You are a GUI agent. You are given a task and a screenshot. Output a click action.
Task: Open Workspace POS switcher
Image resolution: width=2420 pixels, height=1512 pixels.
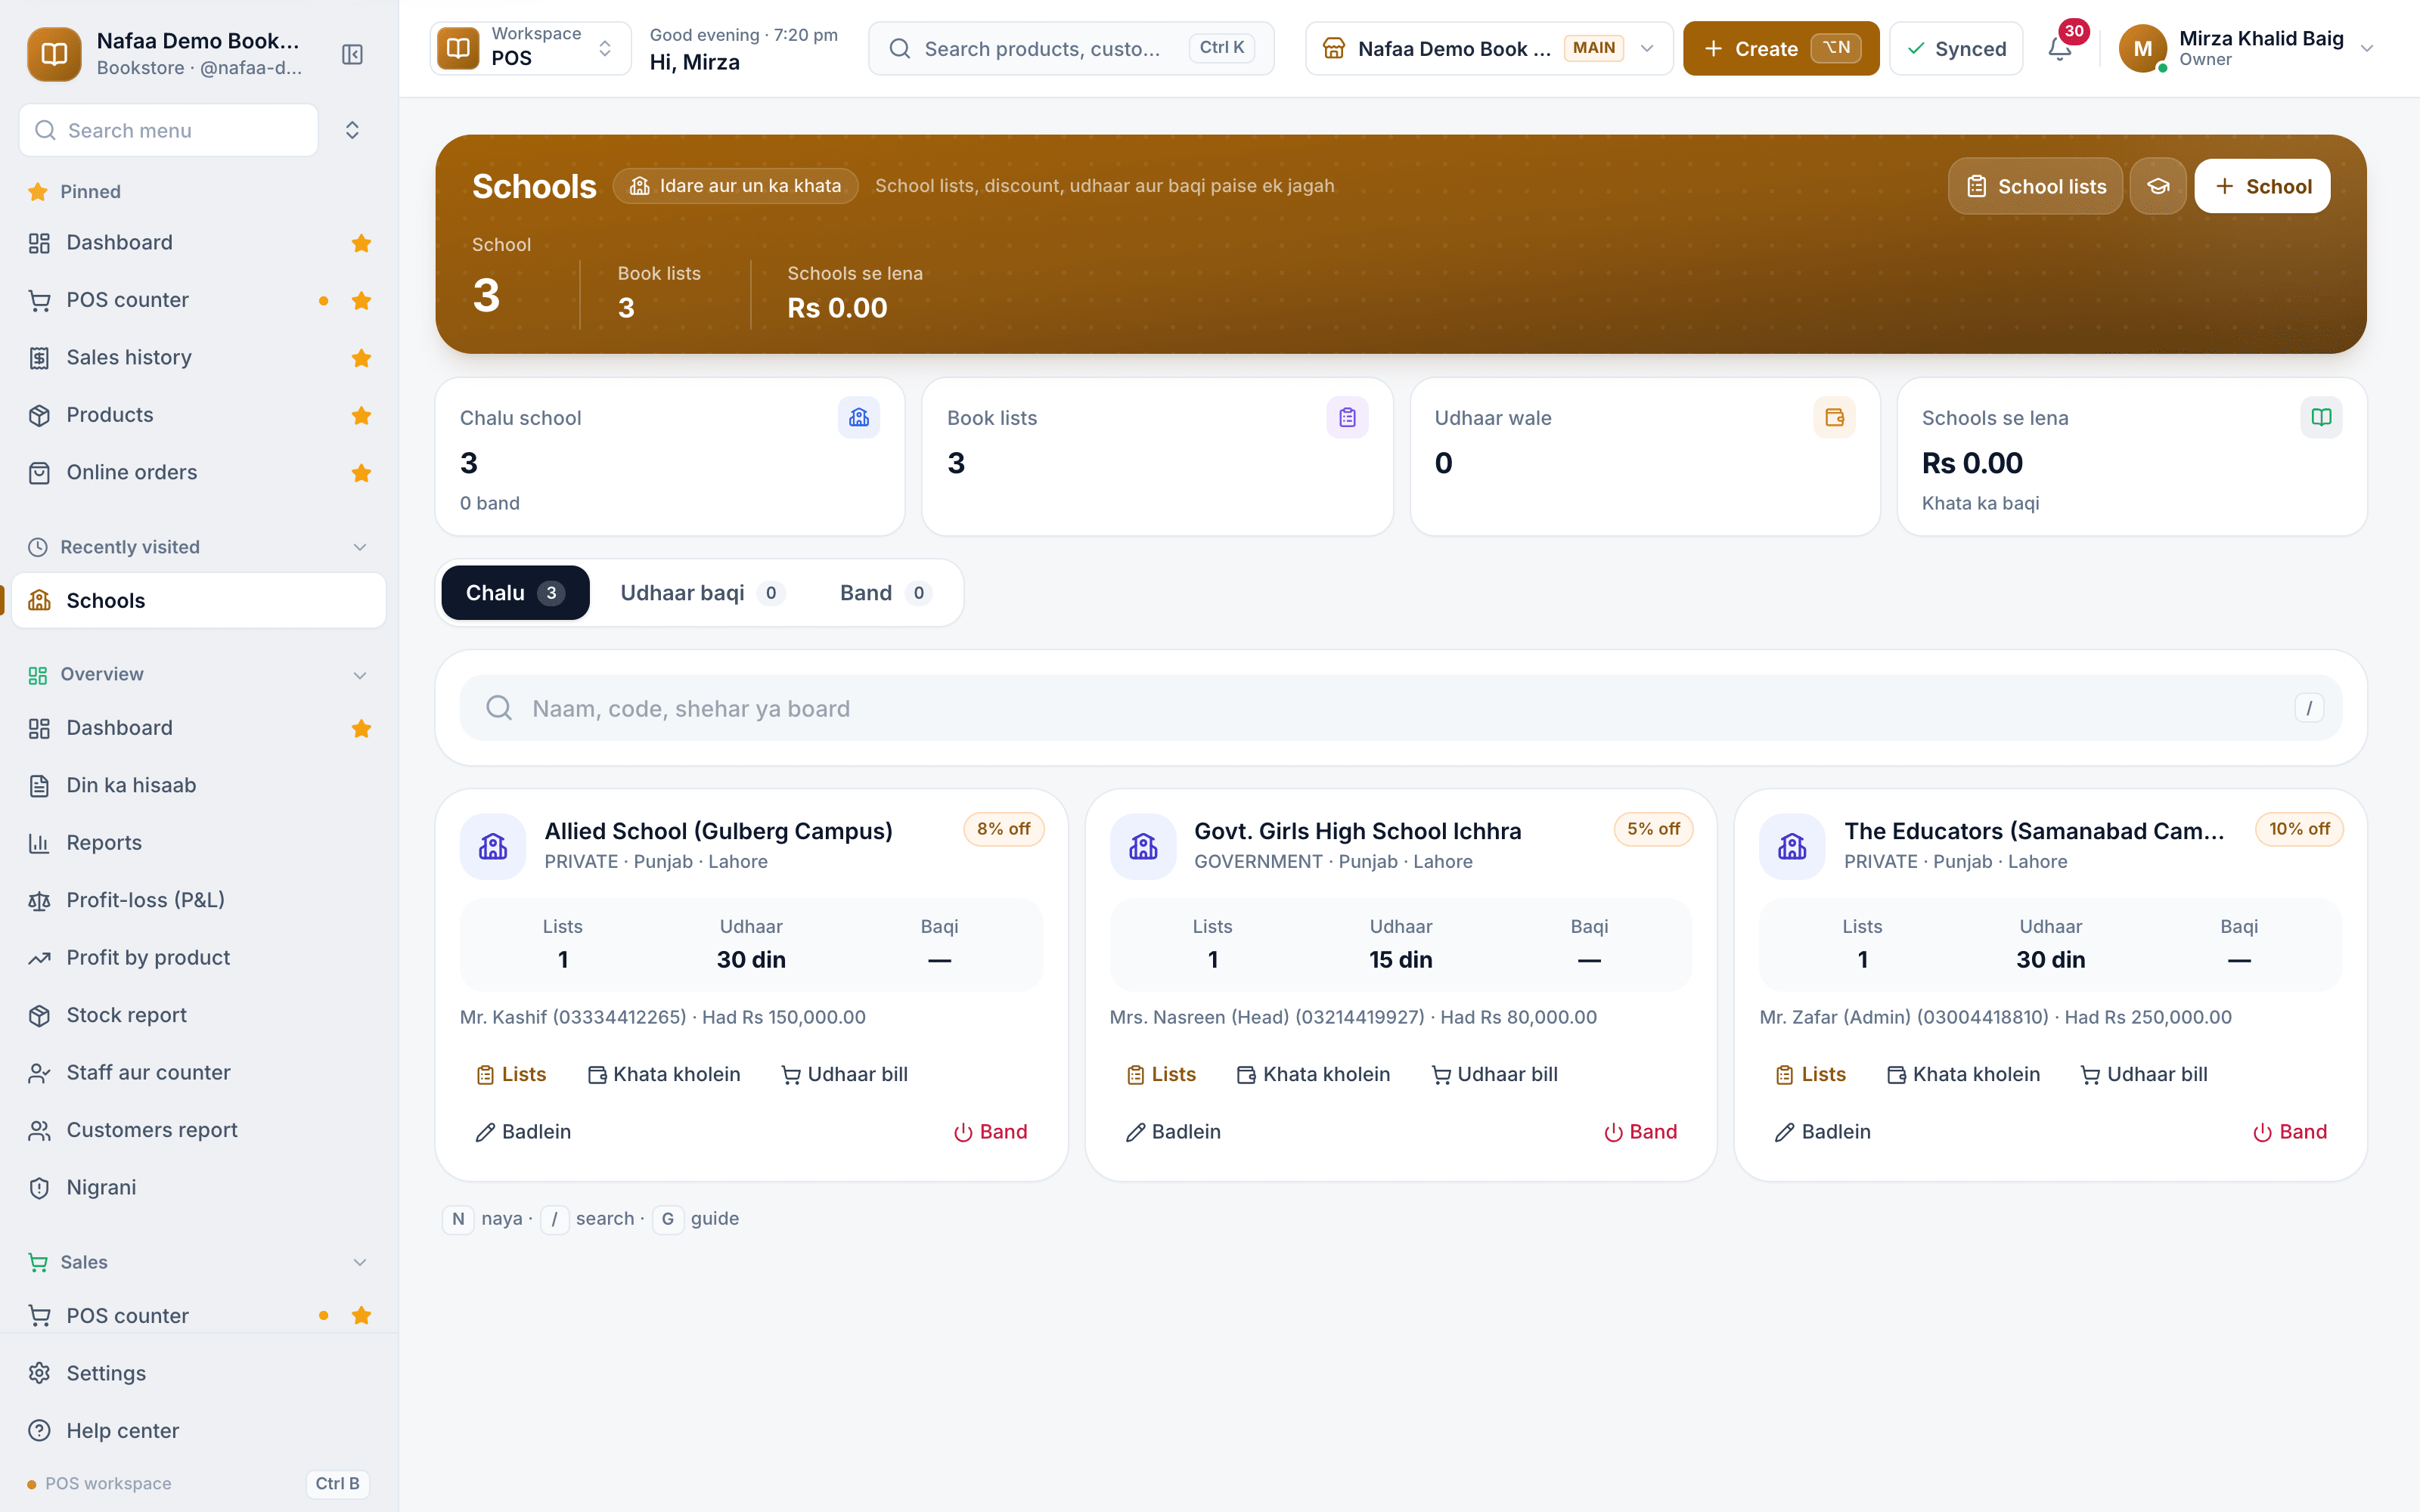(x=531, y=48)
